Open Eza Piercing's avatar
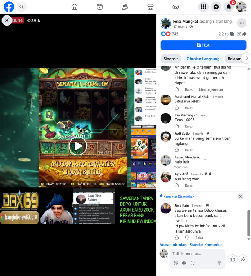251x276 pixels. pos(166,118)
